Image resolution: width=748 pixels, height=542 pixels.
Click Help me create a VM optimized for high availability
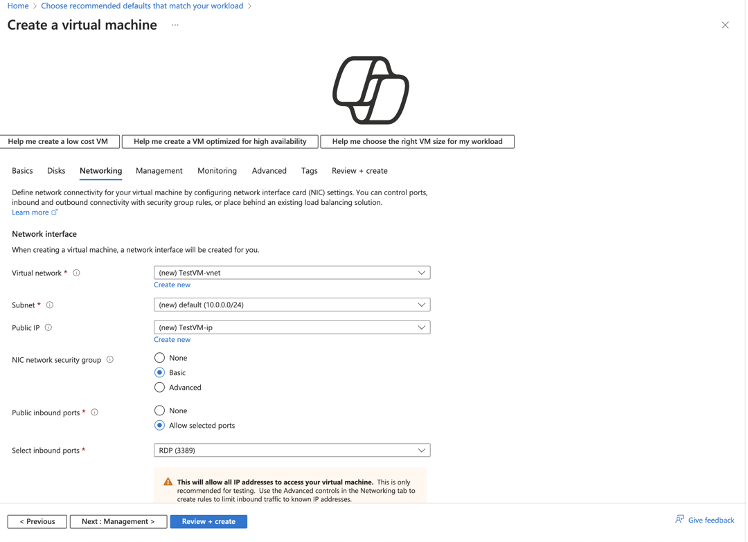(x=220, y=142)
